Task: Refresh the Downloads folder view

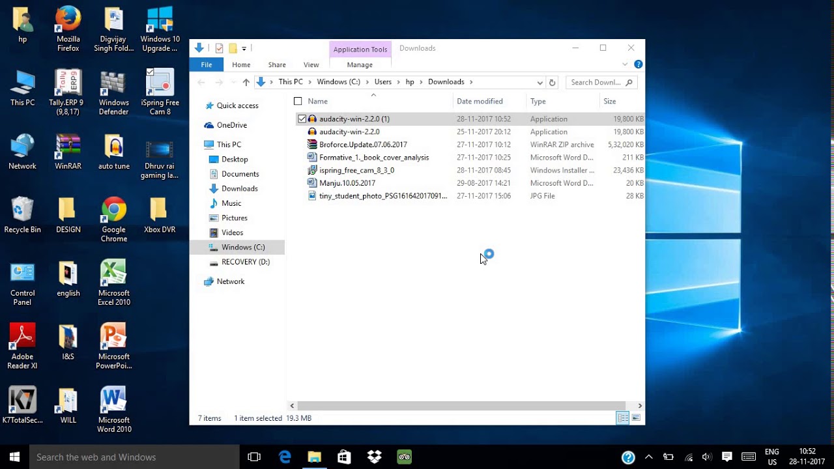Action: pyautogui.click(x=552, y=82)
